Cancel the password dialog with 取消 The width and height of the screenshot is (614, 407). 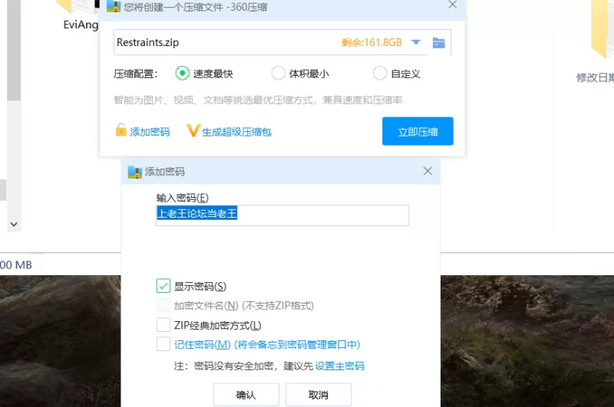point(319,395)
